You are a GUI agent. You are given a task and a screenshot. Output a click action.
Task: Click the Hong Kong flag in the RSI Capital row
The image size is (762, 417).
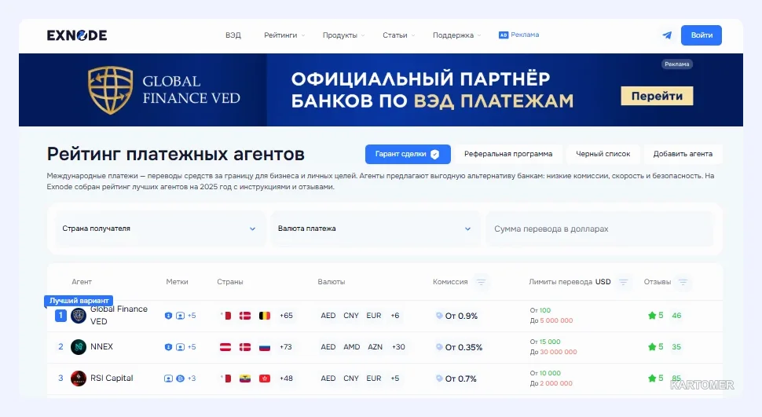pyautogui.click(x=265, y=378)
